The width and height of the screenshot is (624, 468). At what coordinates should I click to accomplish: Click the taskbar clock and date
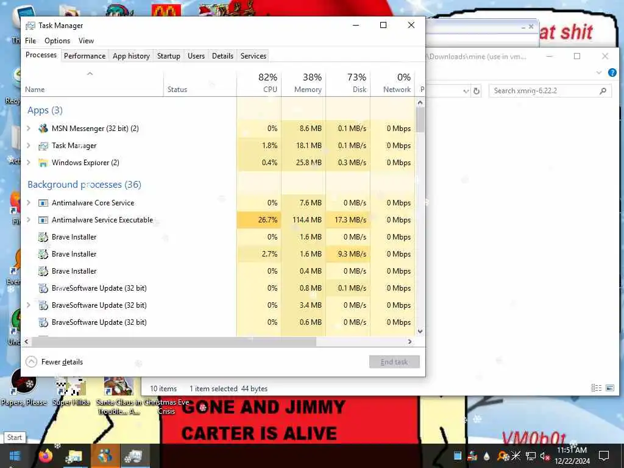pos(572,456)
